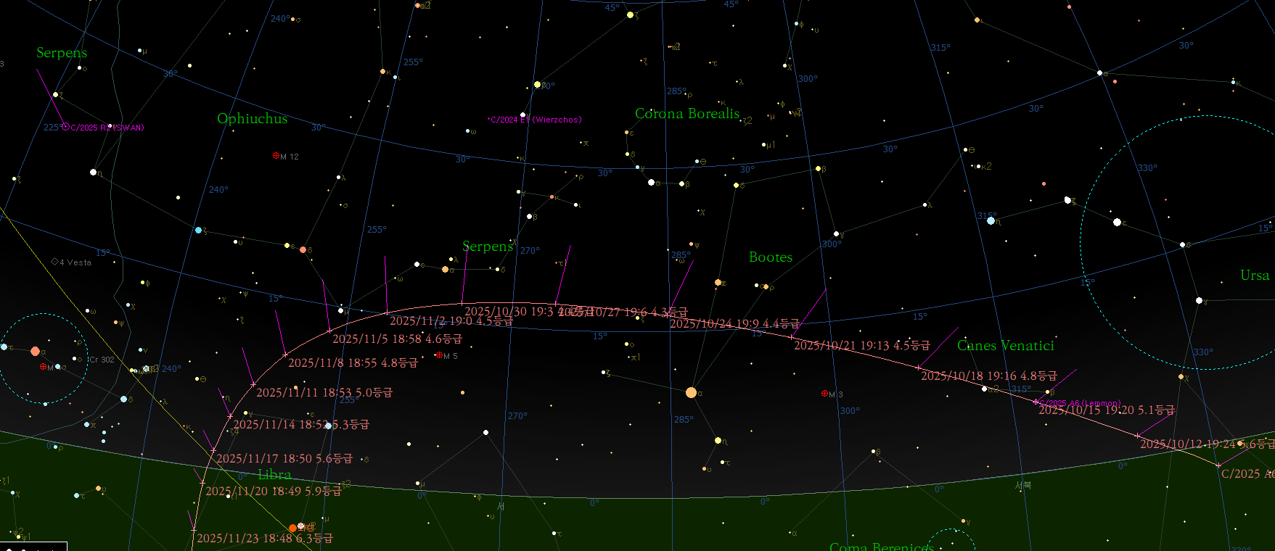
Task: Select the Canes Venatici constellation label
Action: pos(1006,346)
